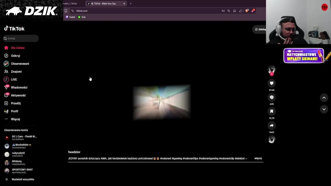Click crossed-out N icon in address bar
Viewport: 331px width, 186px height.
223,11
